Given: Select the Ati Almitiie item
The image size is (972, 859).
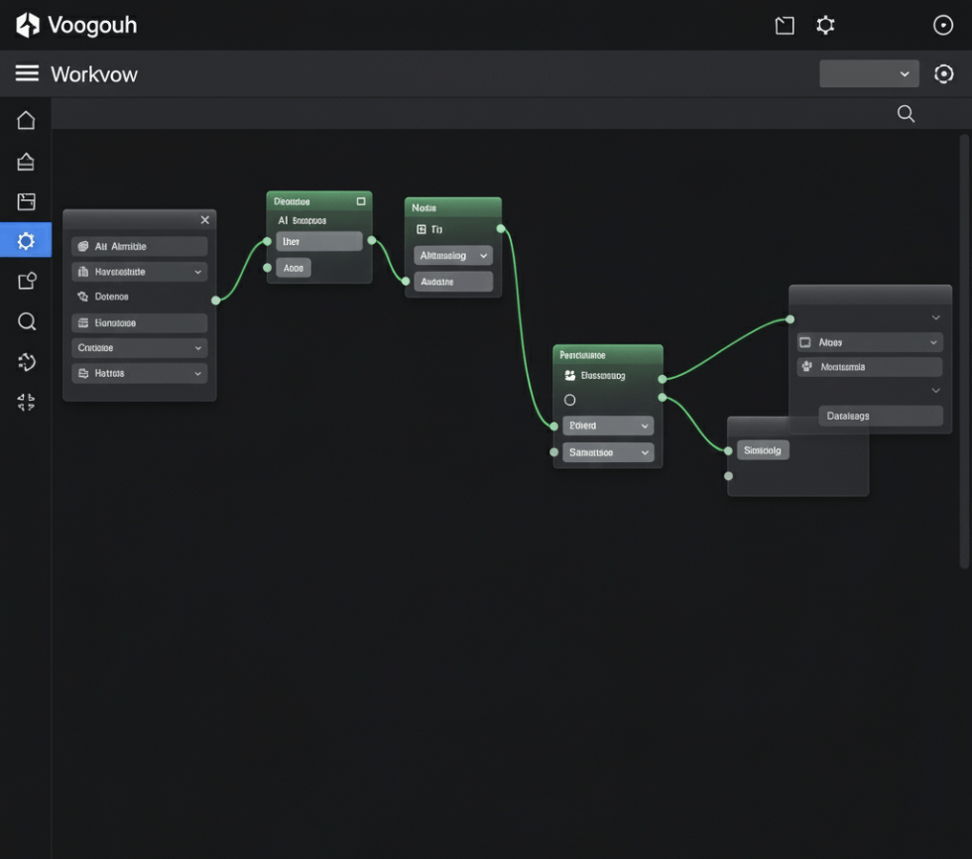Looking at the screenshot, I should (140, 247).
